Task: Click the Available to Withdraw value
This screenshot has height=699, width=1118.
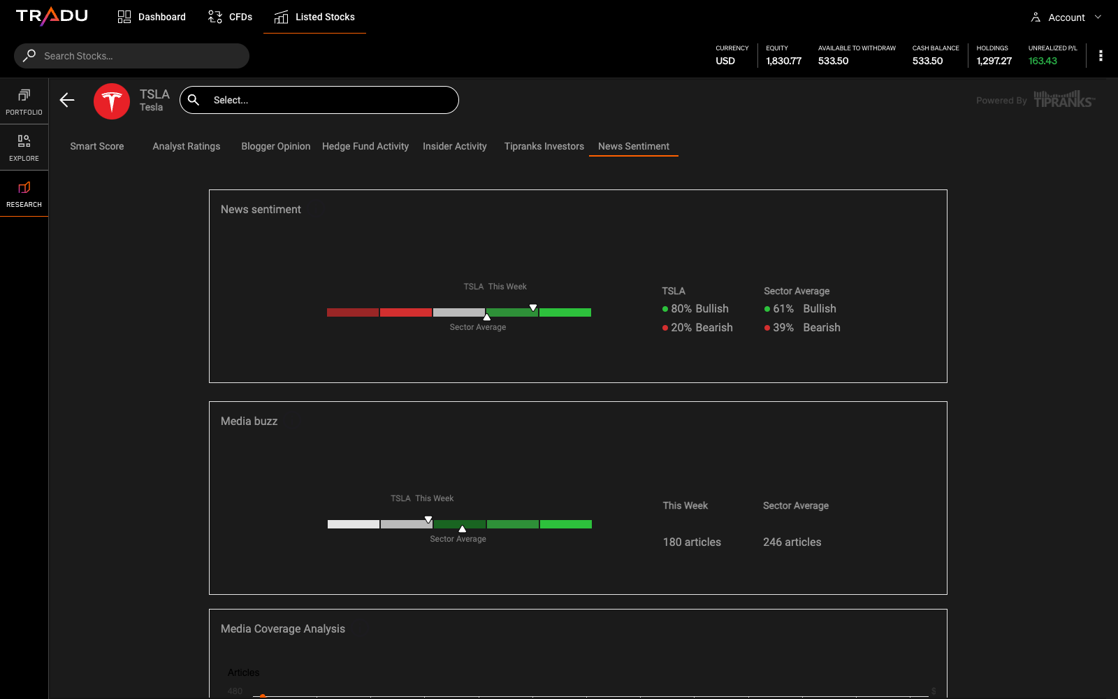Action: coord(834,61)
